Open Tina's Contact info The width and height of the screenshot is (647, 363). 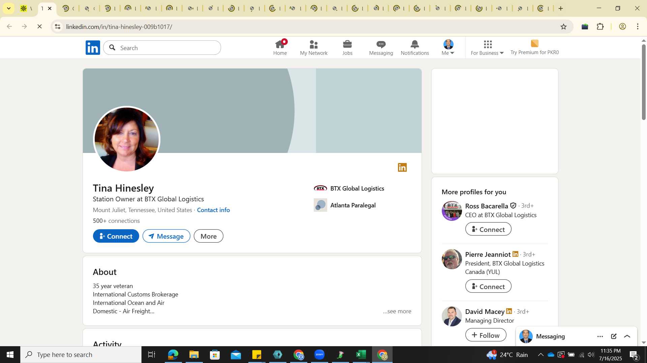tap(213, 210)
